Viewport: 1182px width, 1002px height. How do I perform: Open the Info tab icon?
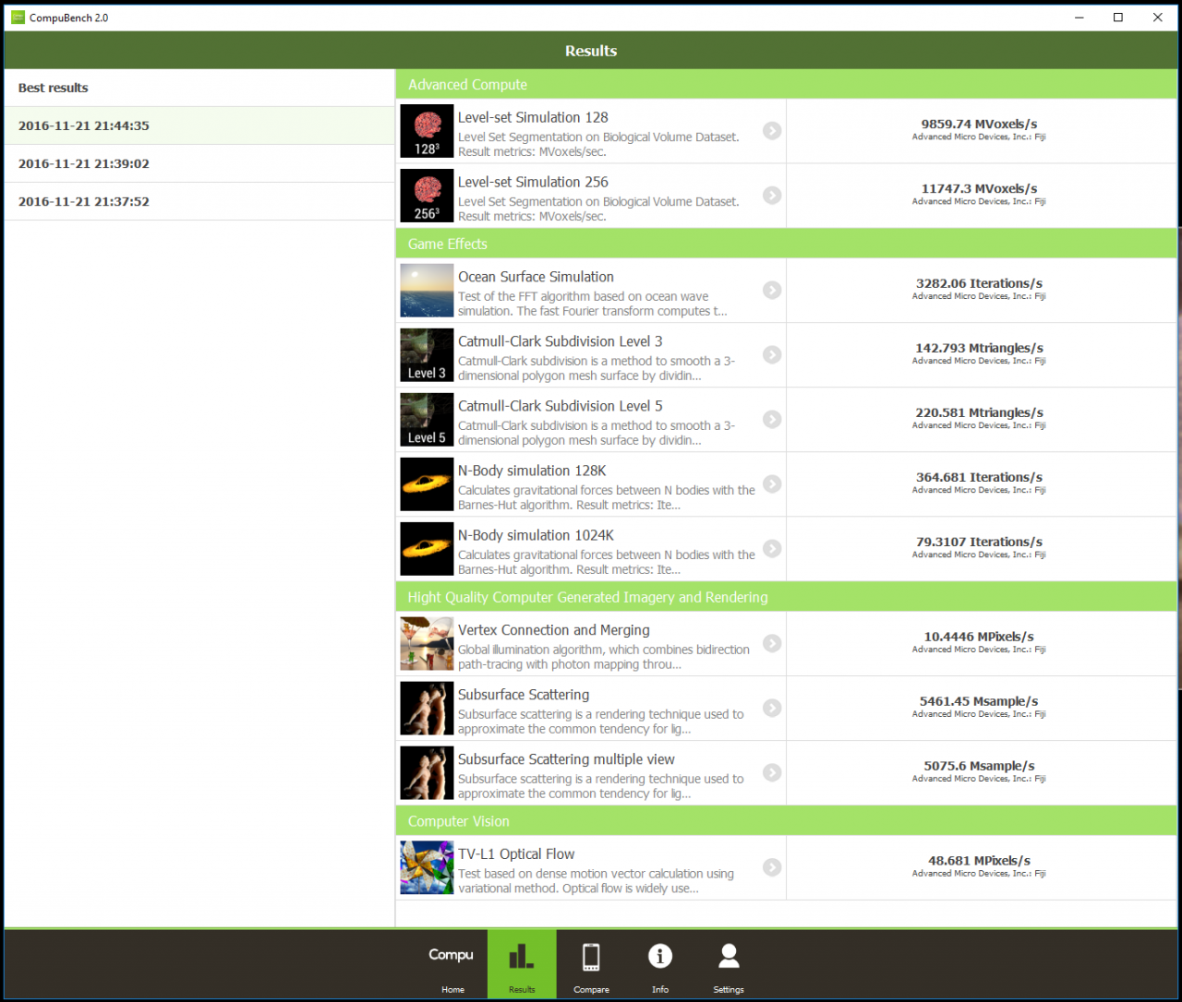point(660,956)
